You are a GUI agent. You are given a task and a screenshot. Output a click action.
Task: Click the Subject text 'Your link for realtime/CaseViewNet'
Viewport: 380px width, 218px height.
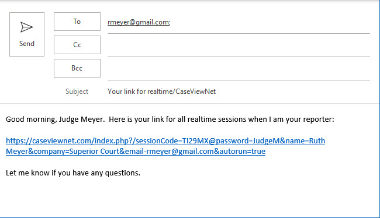point(161,92)
